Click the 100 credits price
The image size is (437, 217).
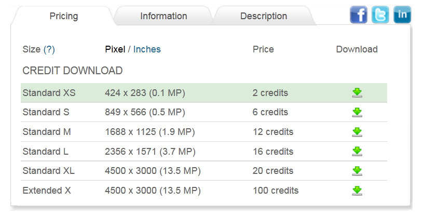[x=276, y=191]
